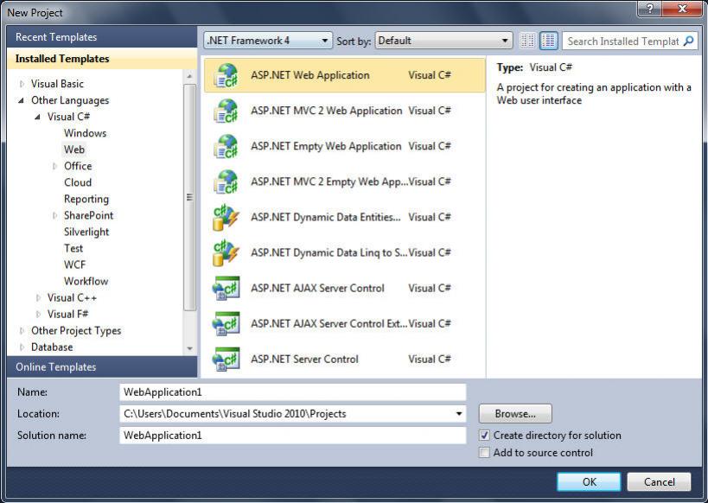Enable Add to source control checkbox
This screenshot has width=708, height=503.
click(484, 452)
